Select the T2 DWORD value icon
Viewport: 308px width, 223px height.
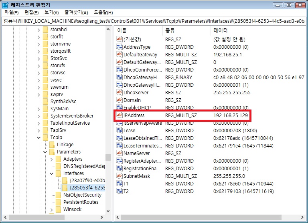point(119,191)
